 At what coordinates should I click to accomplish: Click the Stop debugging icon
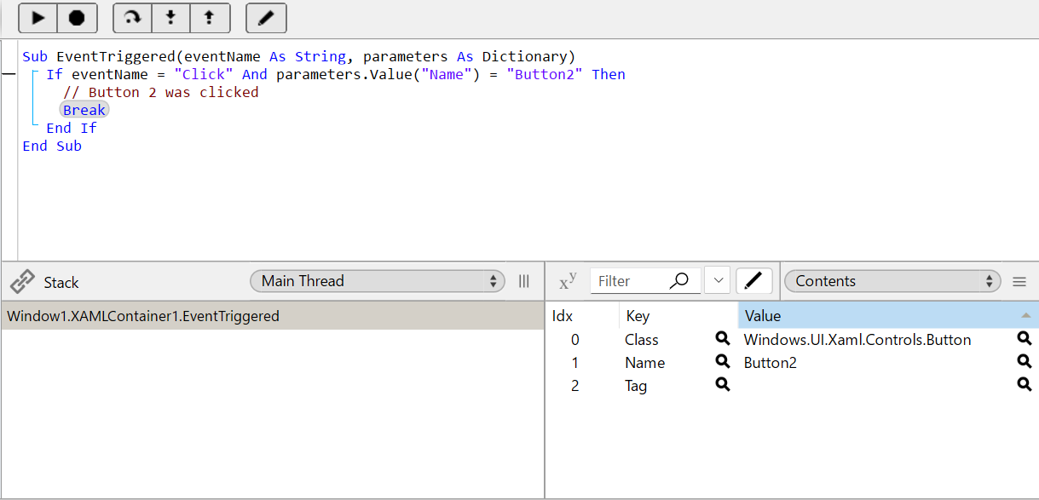pyautogui.click(x=75, y=17)
